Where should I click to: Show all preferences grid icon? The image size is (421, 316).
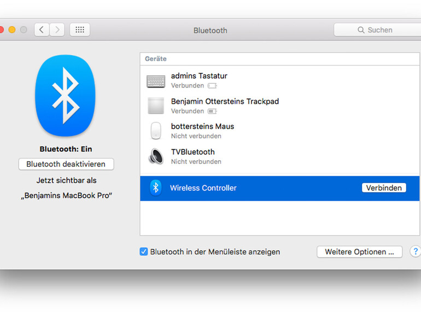(80, 30)
